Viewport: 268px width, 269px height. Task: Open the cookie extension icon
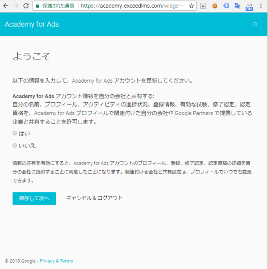[x=214, y=6]
